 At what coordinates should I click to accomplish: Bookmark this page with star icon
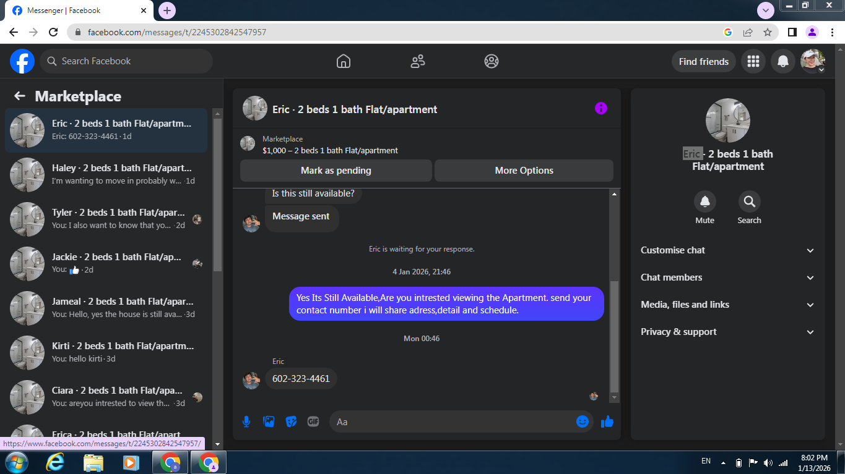(768, 32)
